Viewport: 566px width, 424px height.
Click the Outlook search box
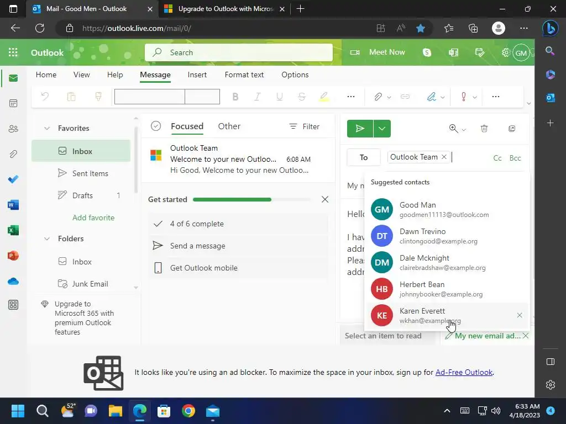point(239,52)
